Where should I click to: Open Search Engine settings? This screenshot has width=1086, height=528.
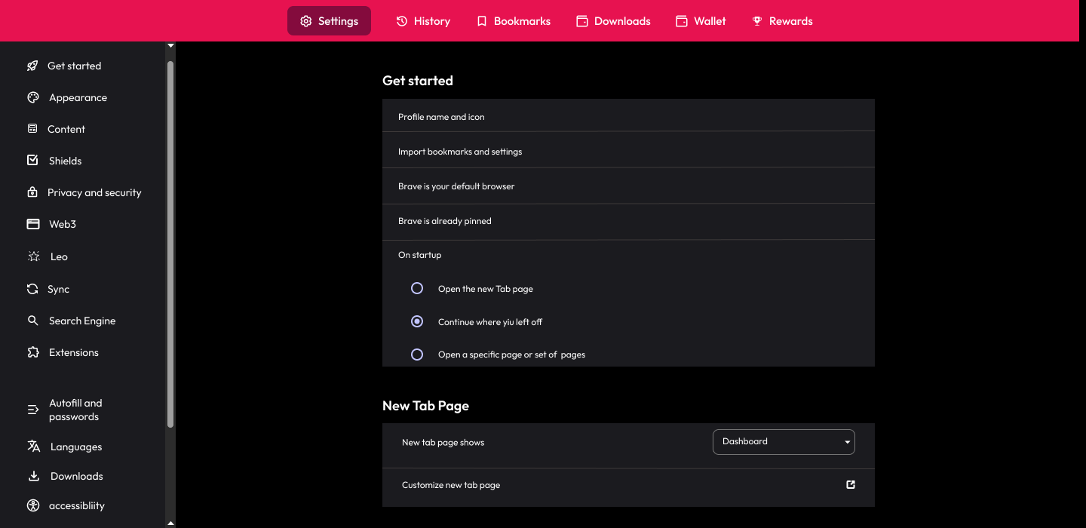point(82,321)
